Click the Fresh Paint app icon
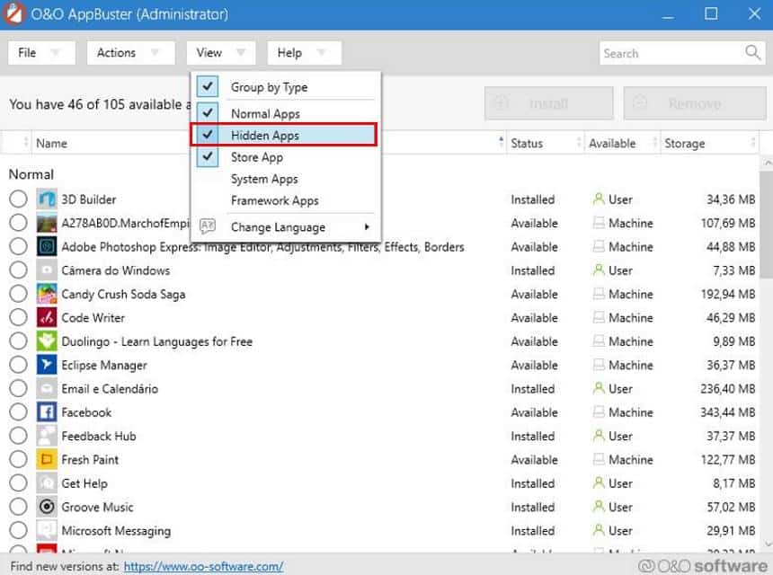 coord(47,459)
